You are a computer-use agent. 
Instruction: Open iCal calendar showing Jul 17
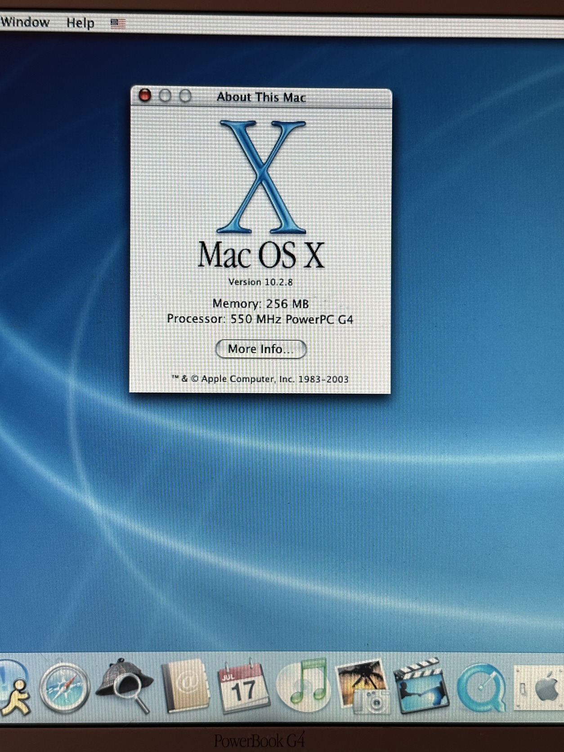[x=243, y=686]
